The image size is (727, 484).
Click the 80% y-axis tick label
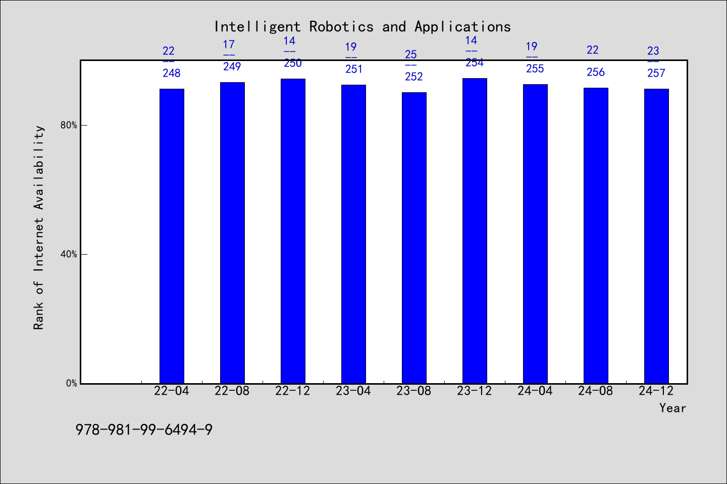[69, 125]
